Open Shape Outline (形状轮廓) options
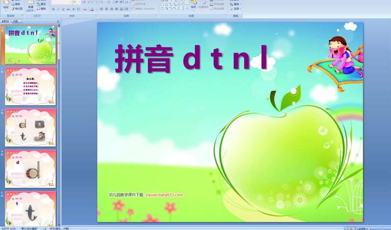Screen dimensions: 391x230 217,4
